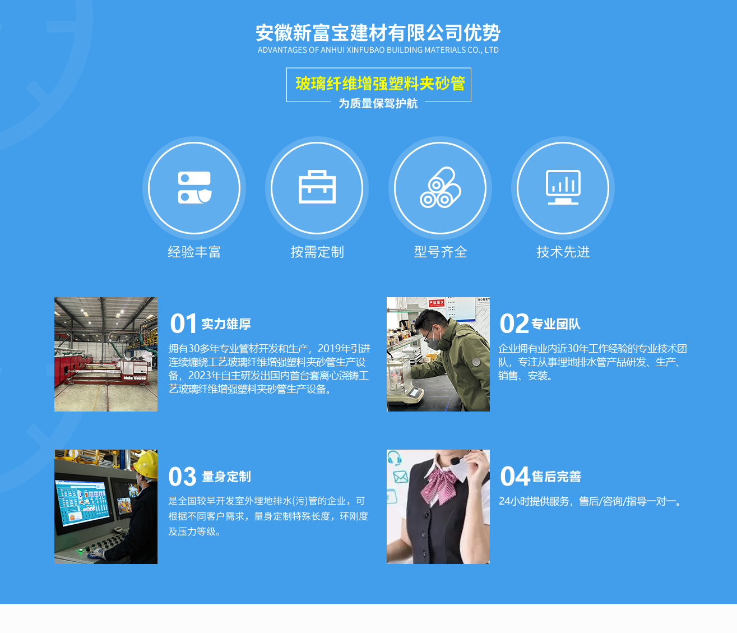
Task: Open the factory workshop photo for 实力雄厚
Action: pyautogui.click(x=106, y=354)
